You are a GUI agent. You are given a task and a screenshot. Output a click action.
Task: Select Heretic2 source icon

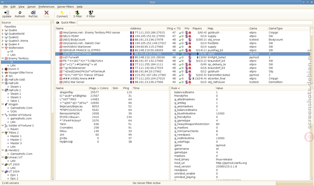click(6, 150)
